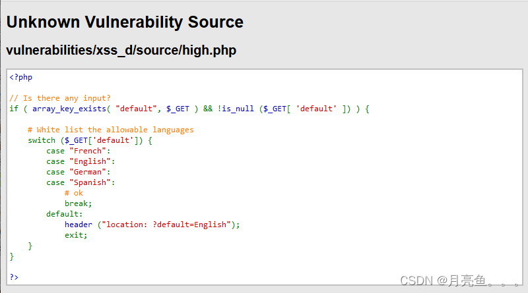Click the 'vulnerabilities/xss_d/source/high.php' file path heading
The width and height of the screenshot is (528, 293).
(121, 51)
